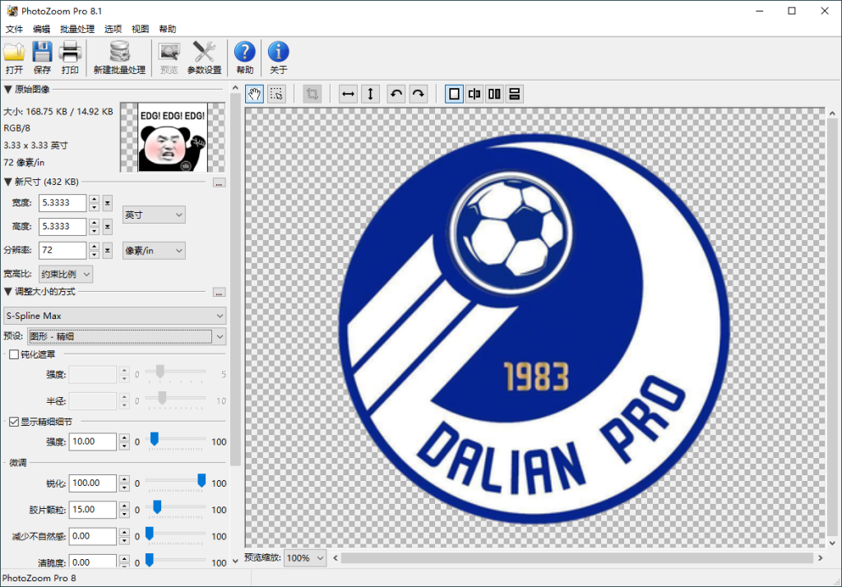Click the small menu button beside 高度
Image resolution: width=842 pixels, height=587 pixels.
(x=108, y=227)
